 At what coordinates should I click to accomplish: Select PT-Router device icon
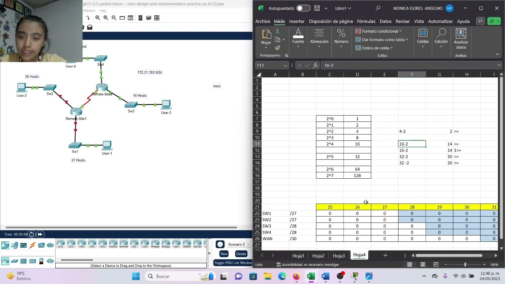tap(155, 244)
